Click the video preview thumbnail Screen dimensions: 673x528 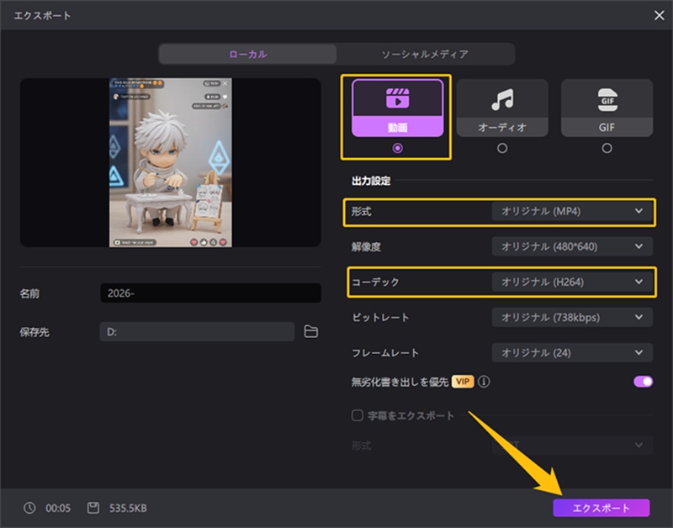(x=171, y=162)
